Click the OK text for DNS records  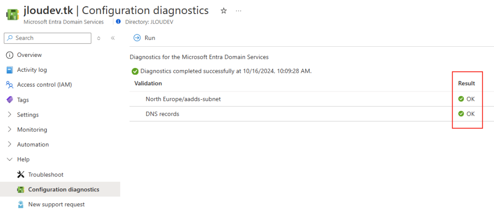(470, 114)
